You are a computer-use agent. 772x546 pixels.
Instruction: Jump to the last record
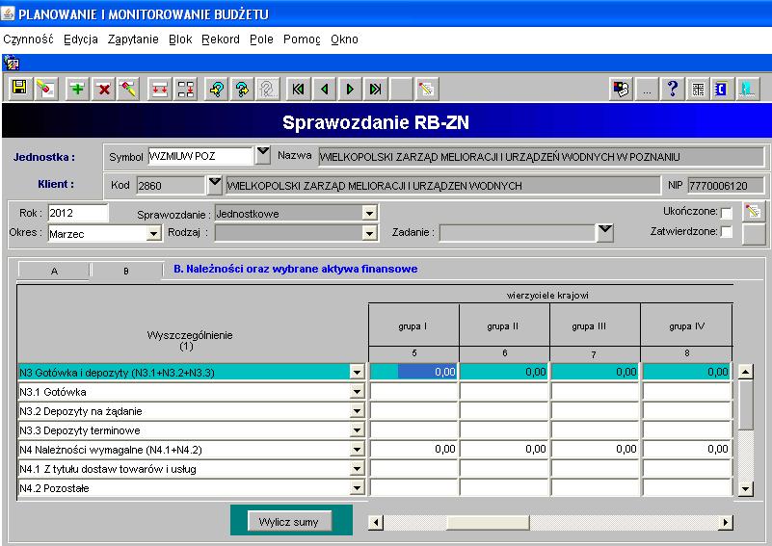376,89
